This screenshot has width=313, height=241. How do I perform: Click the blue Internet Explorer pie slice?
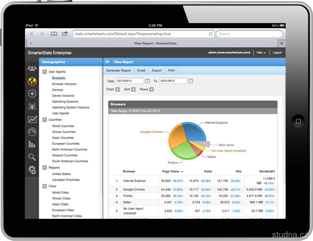[195, 132]
